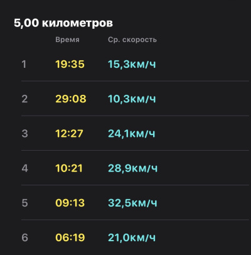Click the 06:19 time value
This screenshot has height=255, width=251.
pos(70,237)
